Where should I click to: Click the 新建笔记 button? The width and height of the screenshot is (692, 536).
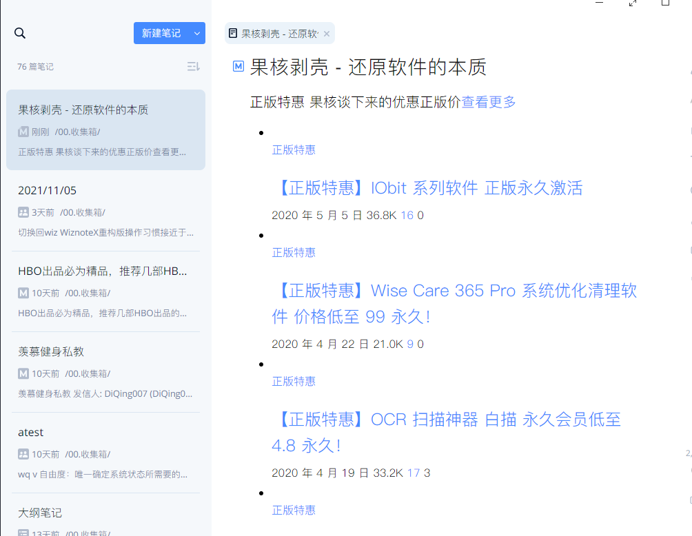pyautogui.click(x=161, y=33)
